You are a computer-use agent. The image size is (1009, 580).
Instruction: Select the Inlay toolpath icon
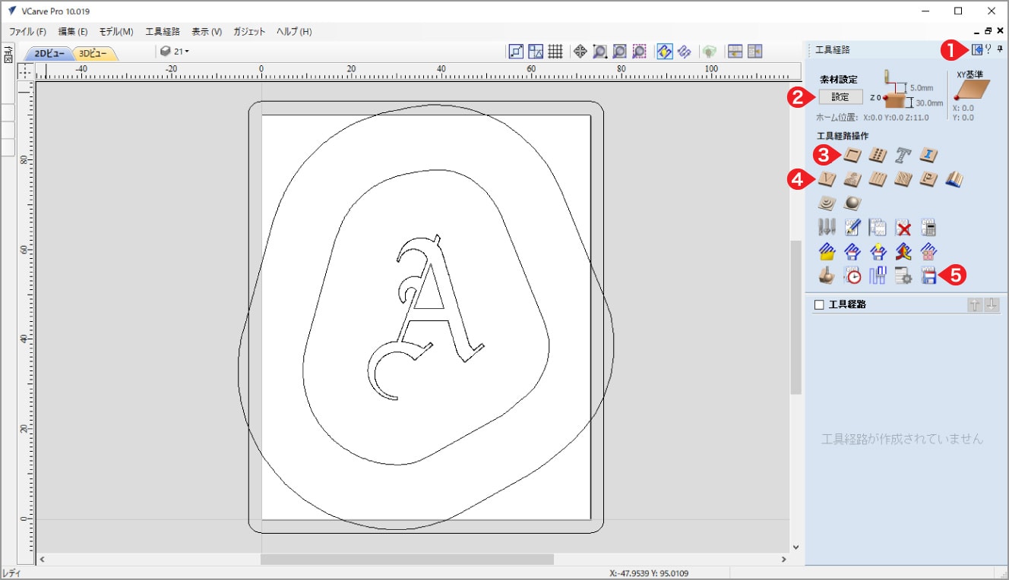[928, 155]
